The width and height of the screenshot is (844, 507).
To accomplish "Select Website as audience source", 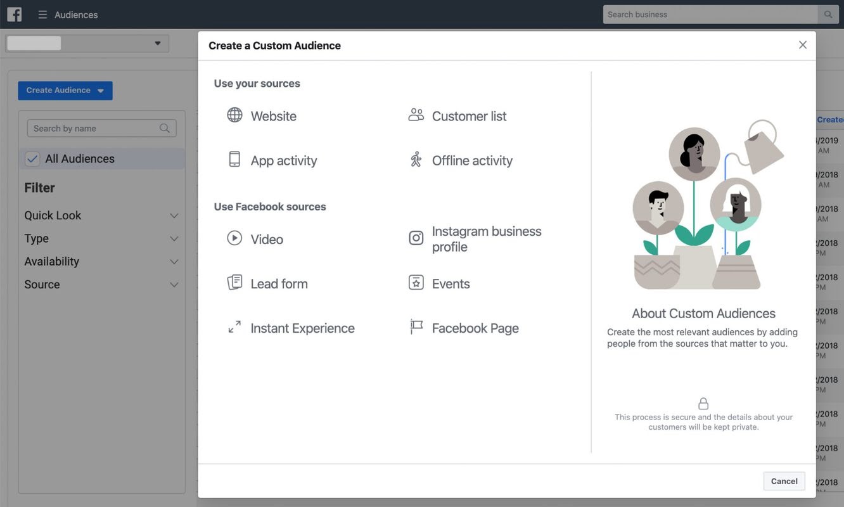I will (x=262, y=116).
